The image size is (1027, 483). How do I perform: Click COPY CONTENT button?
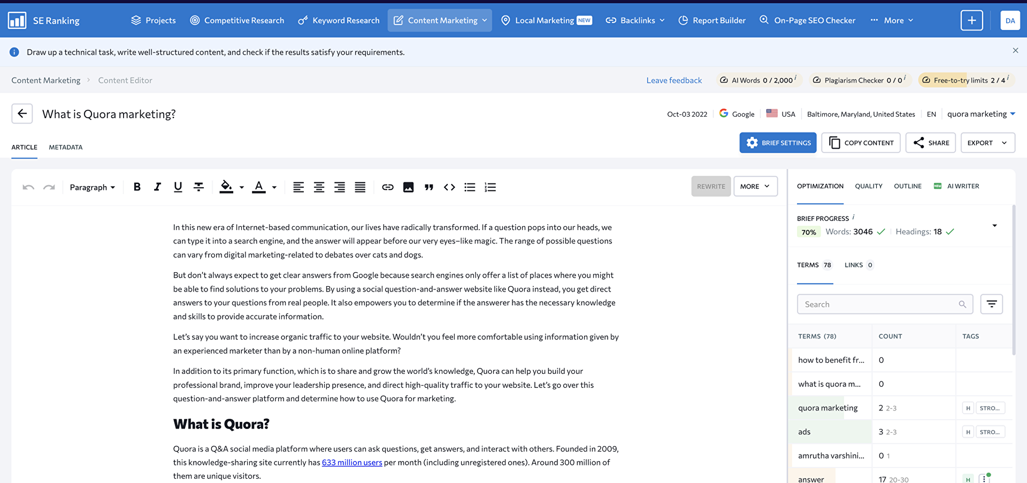coord(861,143)
